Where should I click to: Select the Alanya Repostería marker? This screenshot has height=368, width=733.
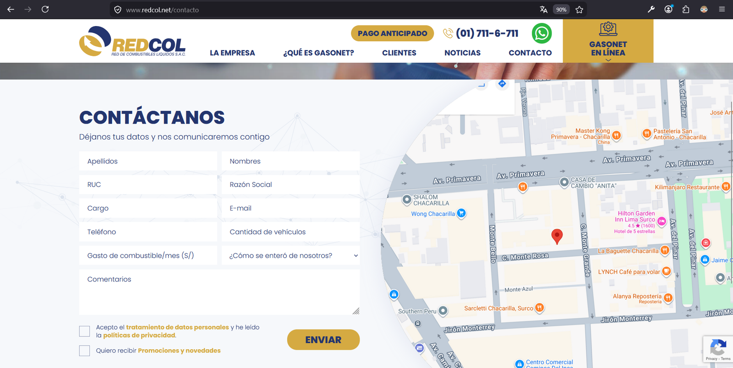tap(668, 298)
